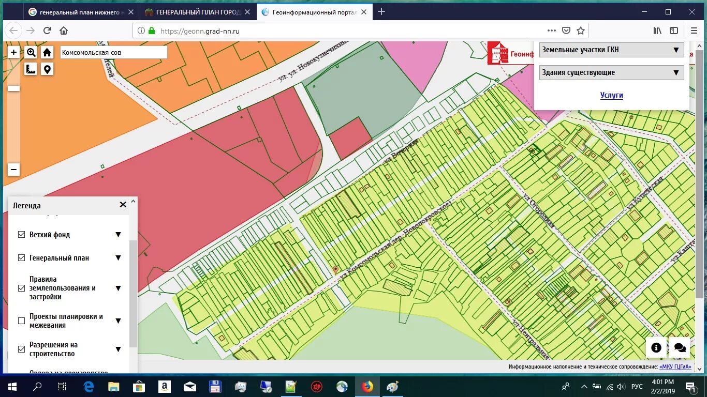Return map to home extent
This screenshot has width=707, height=397.
pyautogui.click(x=47, y=52)
